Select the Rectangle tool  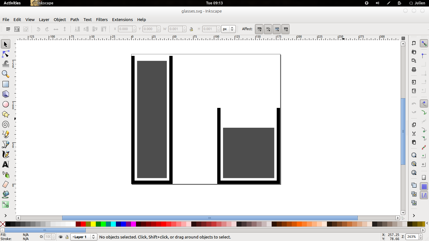click(6, 84)
